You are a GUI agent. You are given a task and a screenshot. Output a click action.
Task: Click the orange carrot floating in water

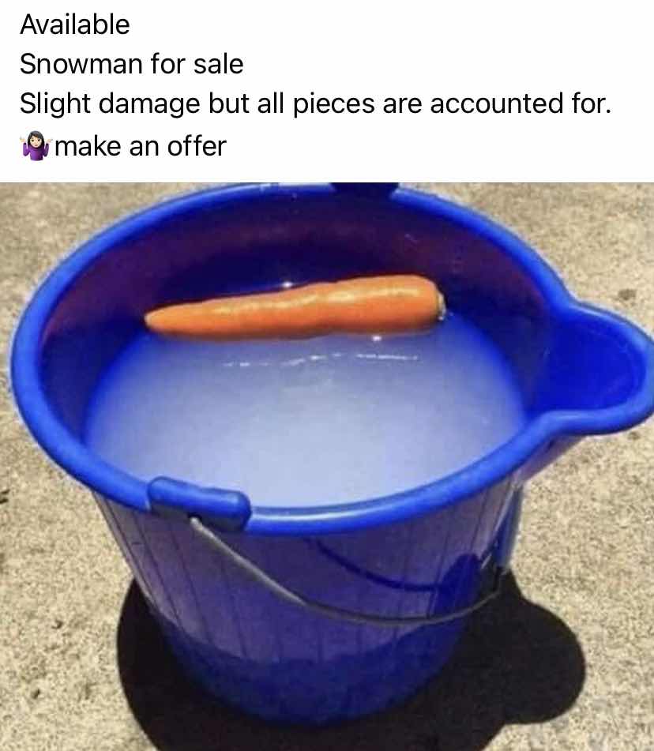[x=295, y=306]
